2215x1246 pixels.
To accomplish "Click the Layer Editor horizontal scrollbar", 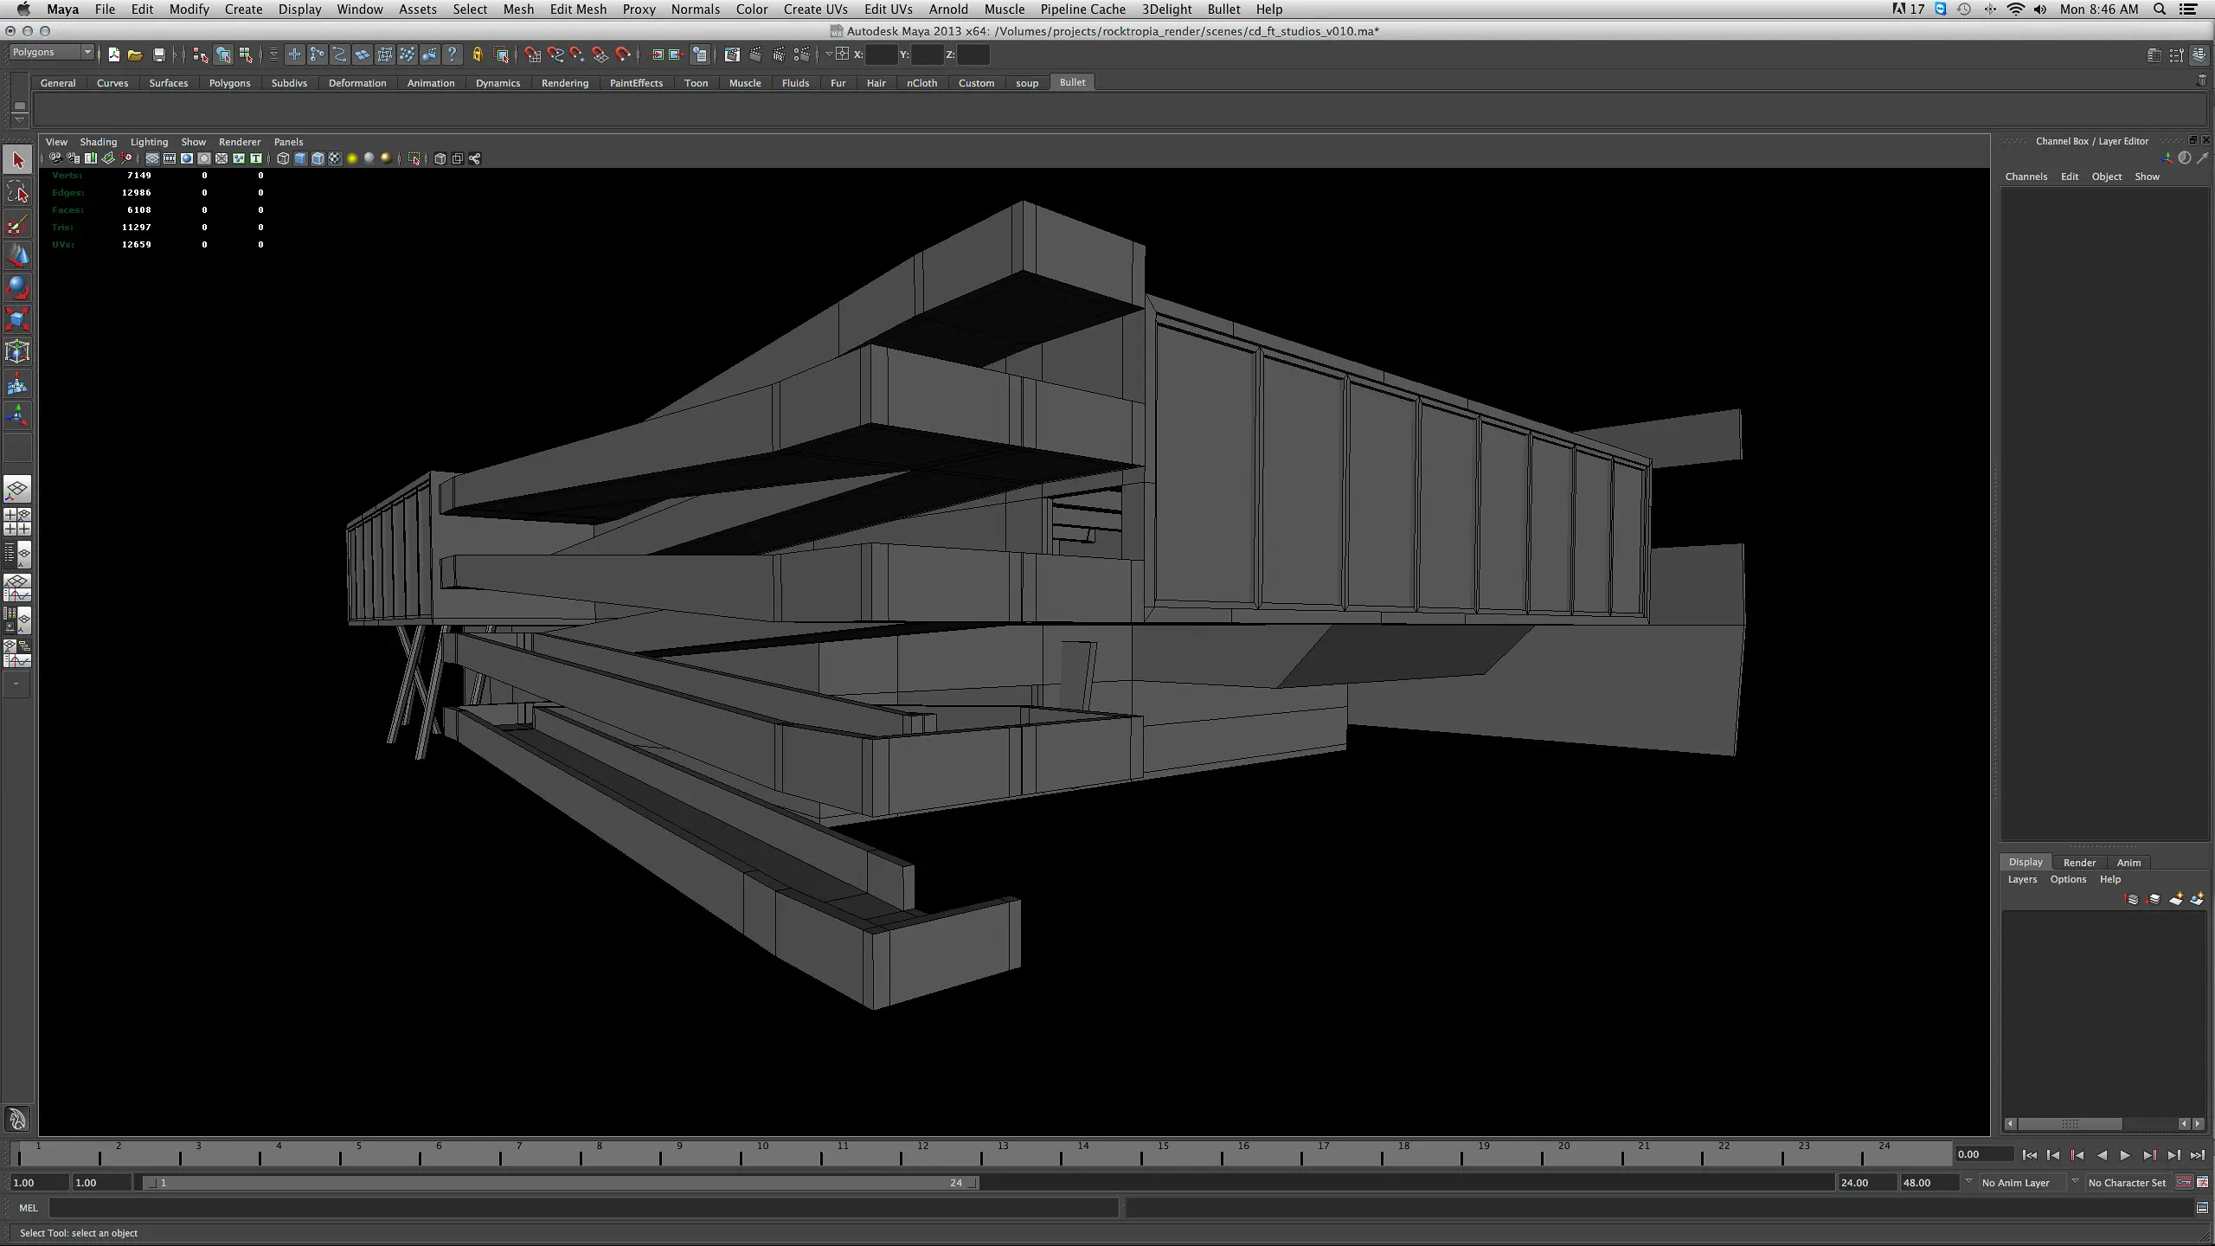I will point(2070,1124).
